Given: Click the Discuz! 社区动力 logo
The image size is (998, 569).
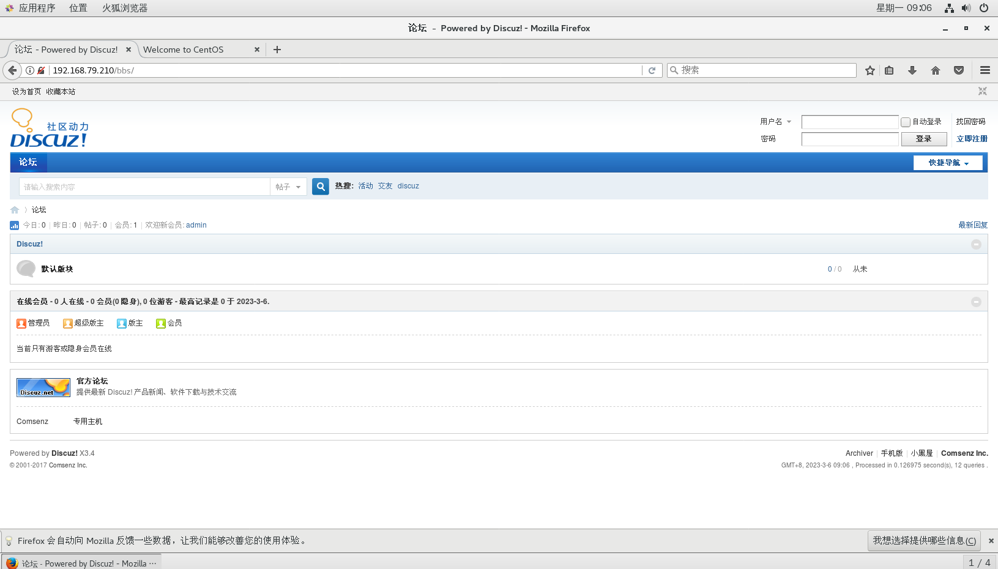Looking at the screenshot, I should tap(50, 128).
